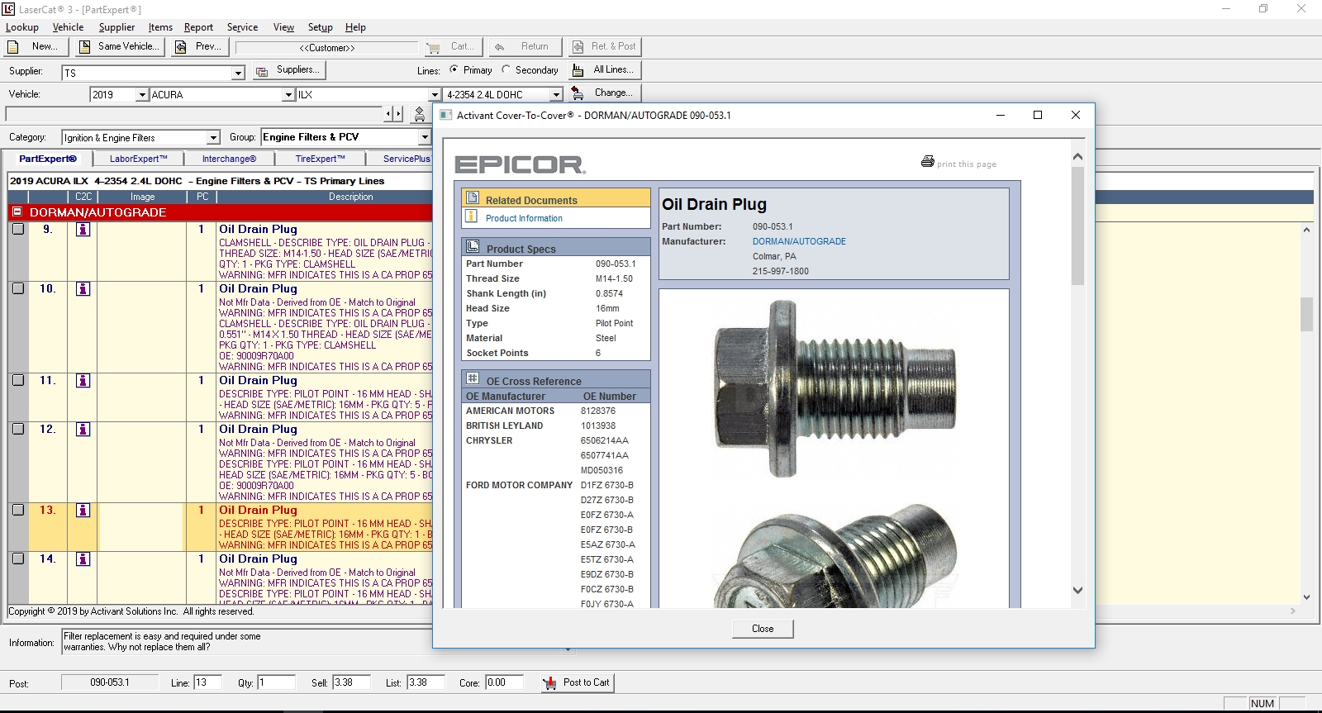Screen dimensions: 1322x713
Task: Select the Secondary lines radio button
Action: point(506,70)
